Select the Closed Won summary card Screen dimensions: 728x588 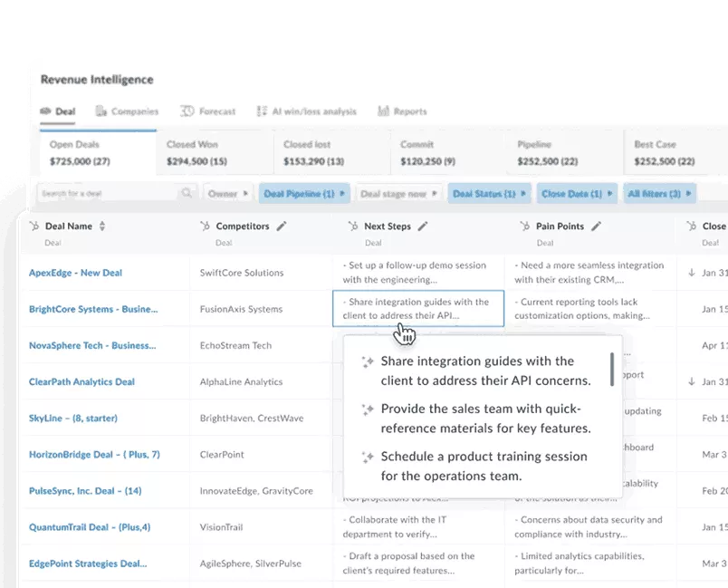215,153
